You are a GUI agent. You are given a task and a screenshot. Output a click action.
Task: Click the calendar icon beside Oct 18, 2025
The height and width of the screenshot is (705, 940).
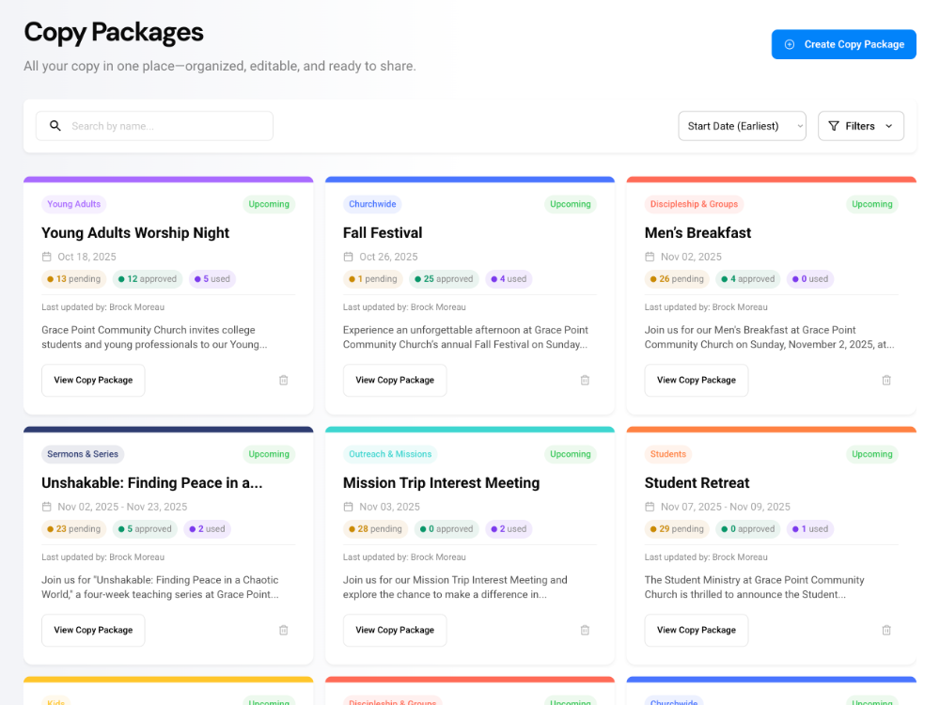(47, 257)
